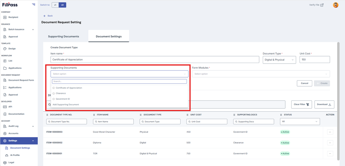This screenshot has width=345, height=166.
Task: Click Workflow Applications folder icon
Action: pyautogui.click(x=5, y=68)
